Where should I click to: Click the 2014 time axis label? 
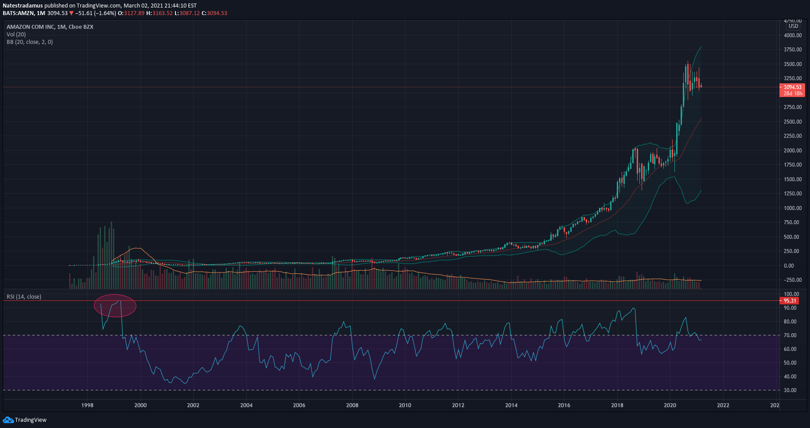click(x=511, y=405)
